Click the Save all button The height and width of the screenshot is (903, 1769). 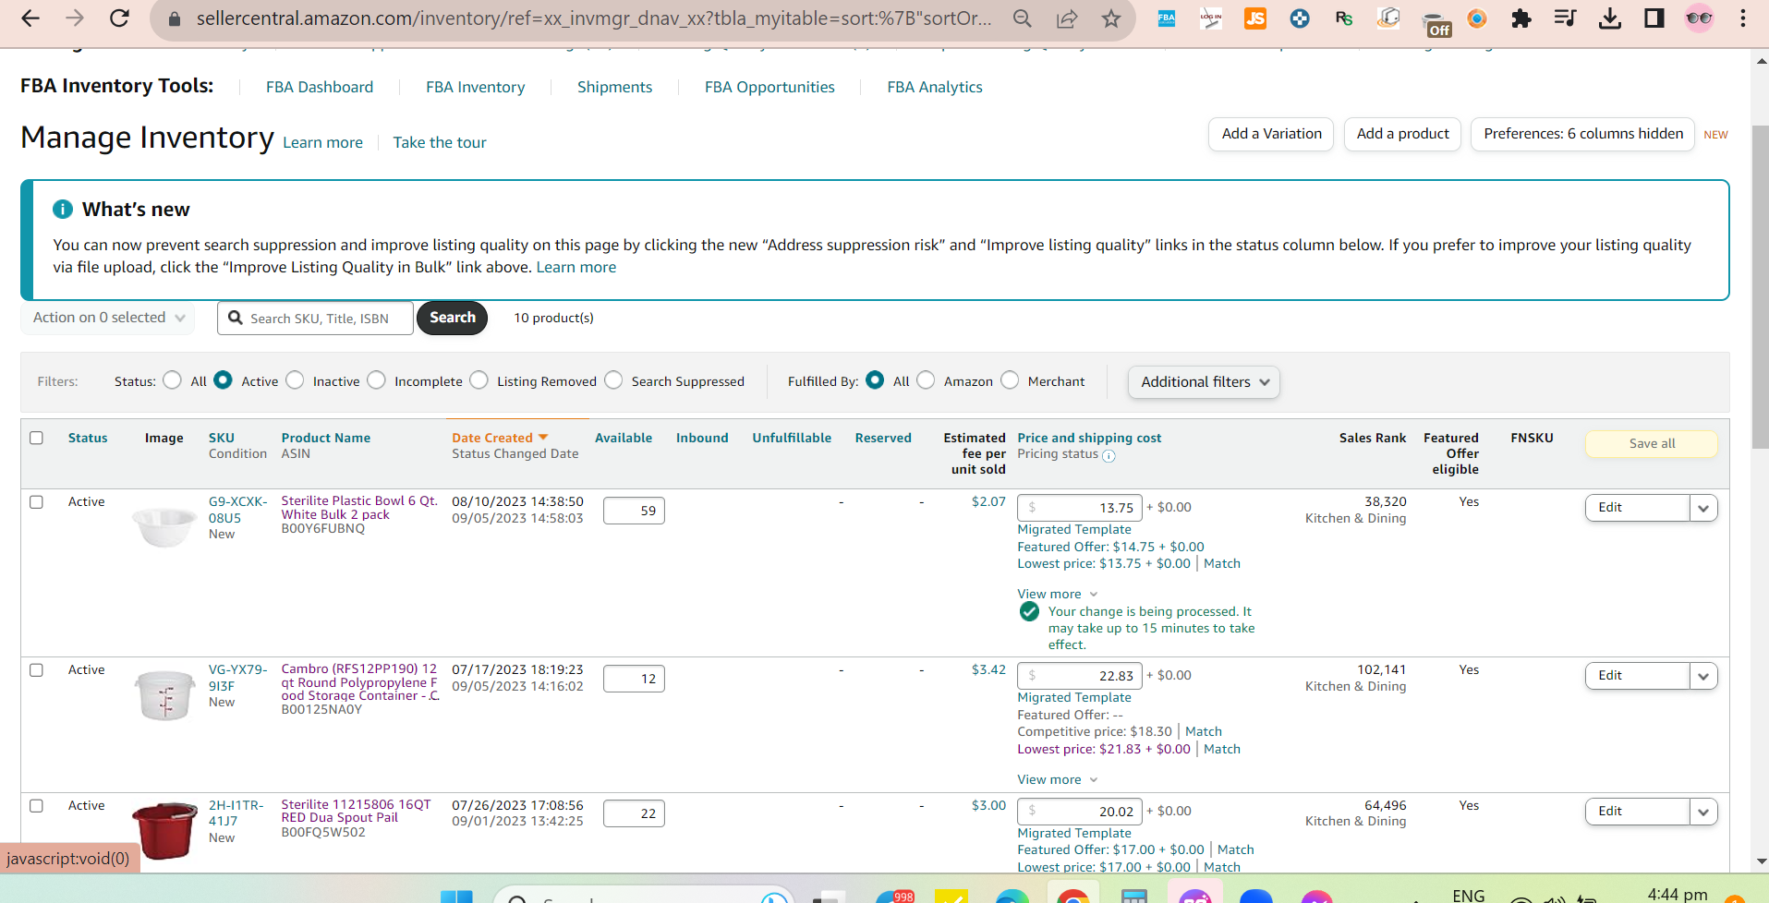(x=1651, y=444)
